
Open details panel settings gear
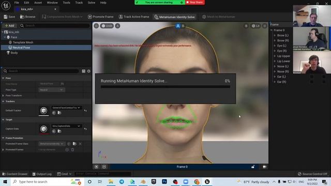click(x=89, y=71)
